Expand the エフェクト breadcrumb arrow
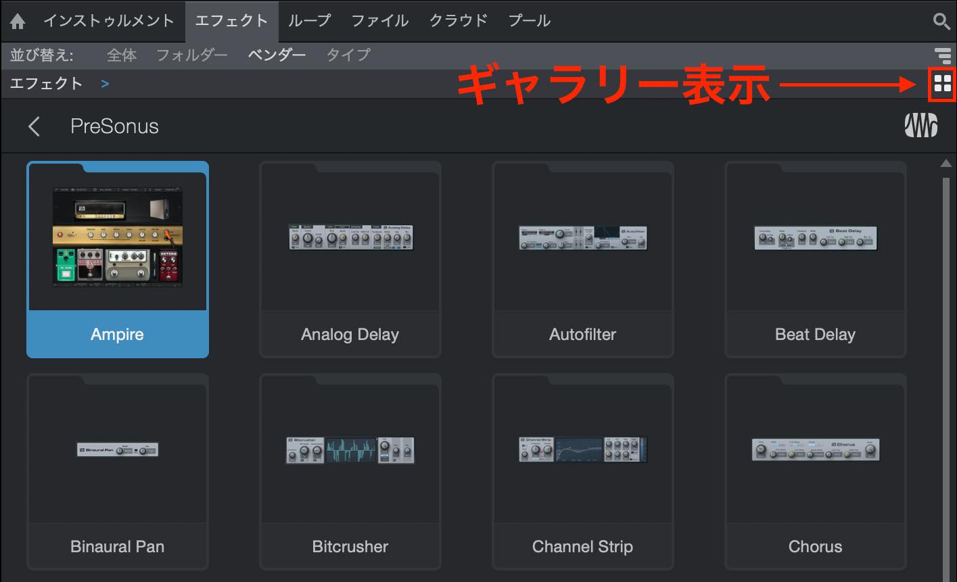957x582 pixels. pos(105,84)
